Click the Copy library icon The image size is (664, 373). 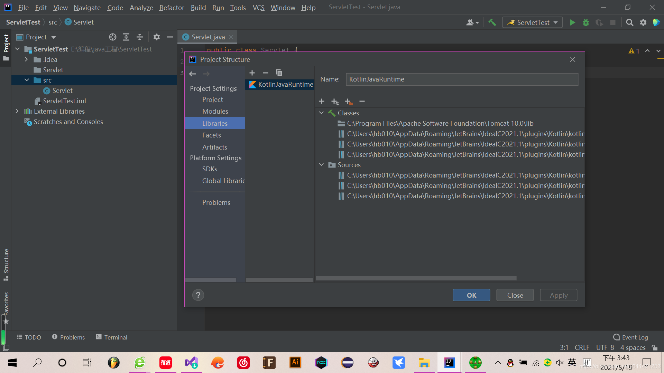[279, 73]
